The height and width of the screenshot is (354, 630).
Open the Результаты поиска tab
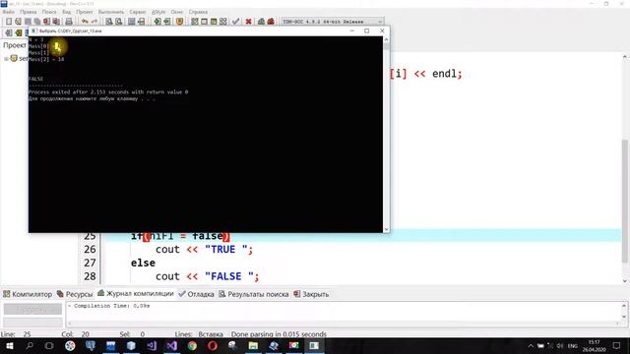[x=254, y=294]
